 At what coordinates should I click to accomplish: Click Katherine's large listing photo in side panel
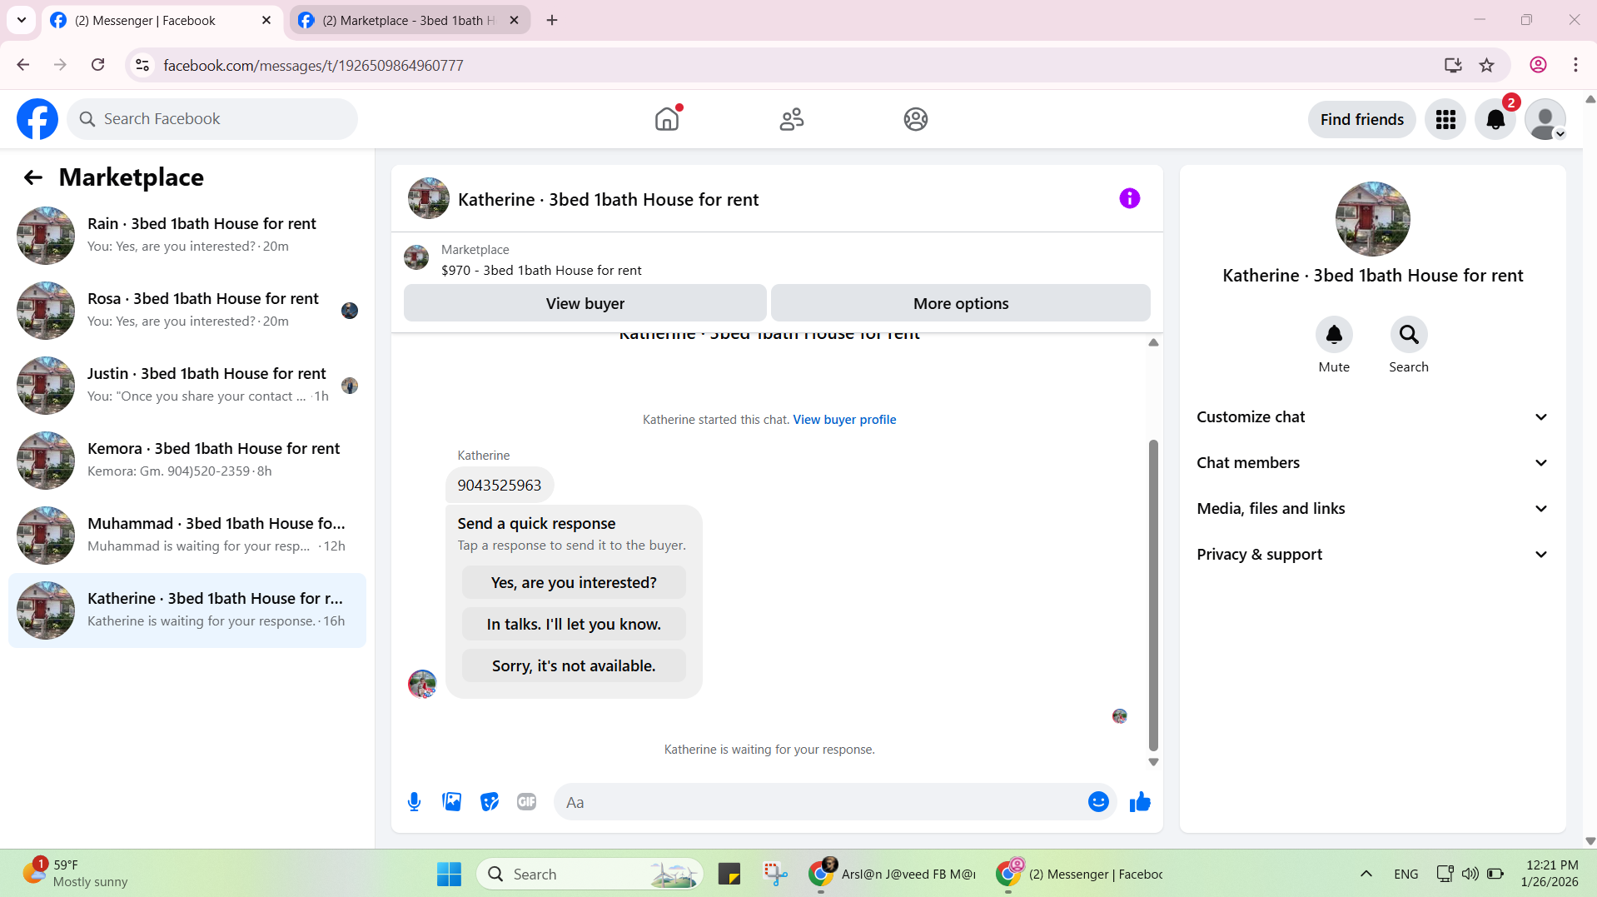pos(1372,219)
